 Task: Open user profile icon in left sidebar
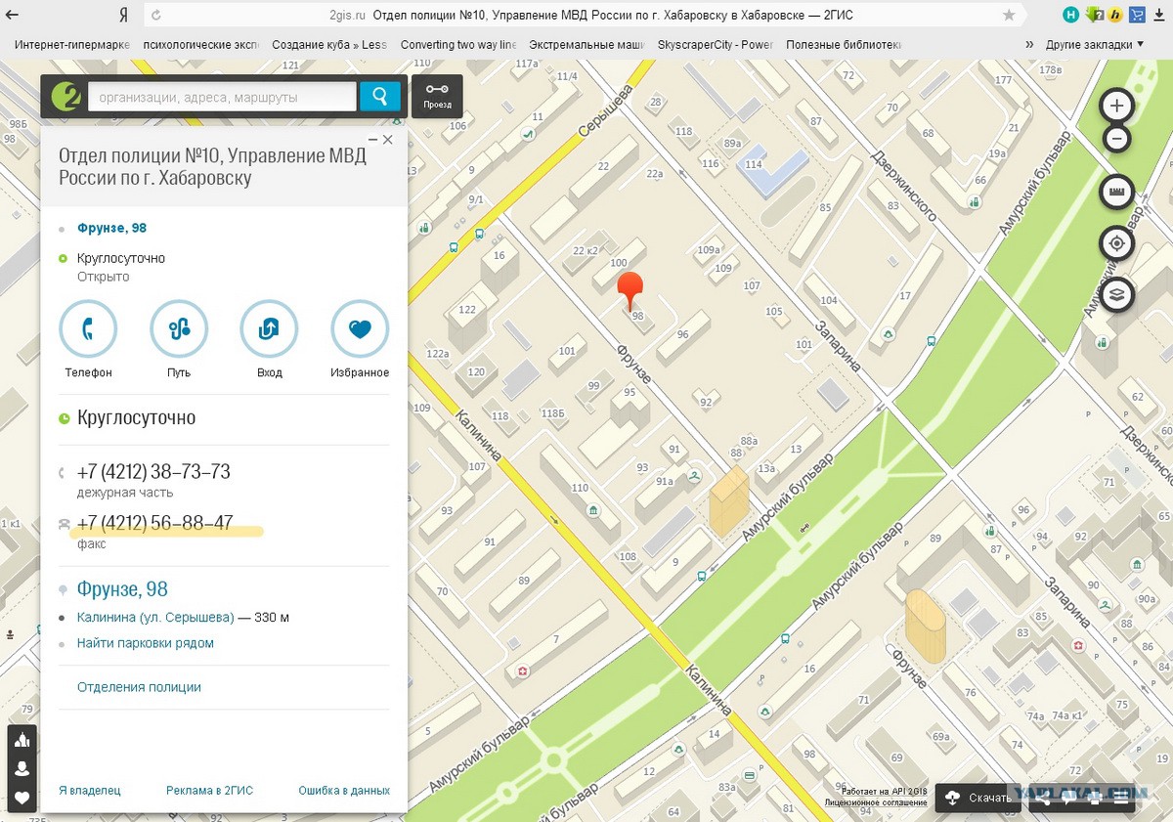[x=22, y=769]
